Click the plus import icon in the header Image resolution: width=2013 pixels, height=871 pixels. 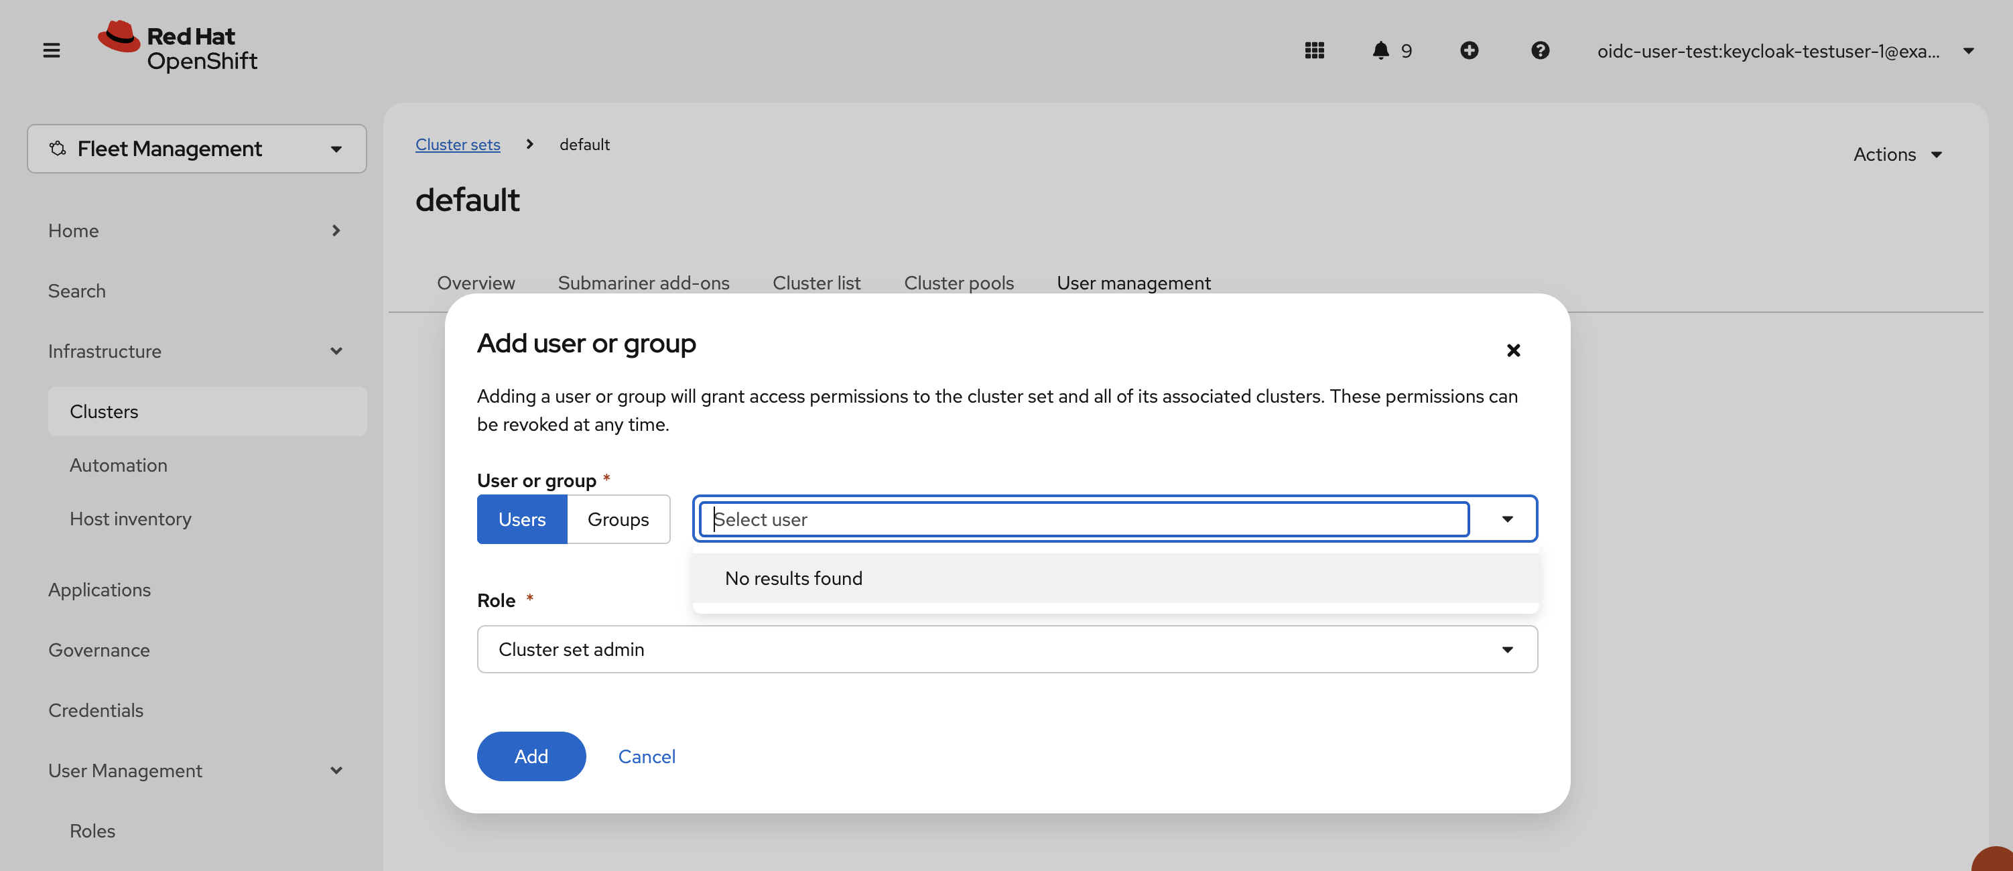[1469, 51]
